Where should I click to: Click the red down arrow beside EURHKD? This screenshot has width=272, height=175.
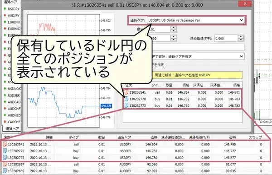pos(5,29)
